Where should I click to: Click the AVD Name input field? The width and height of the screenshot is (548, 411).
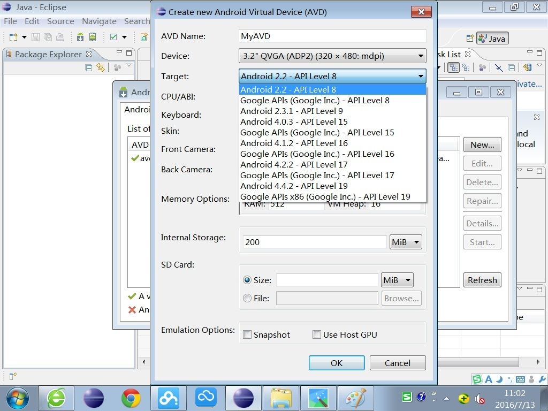332,36
